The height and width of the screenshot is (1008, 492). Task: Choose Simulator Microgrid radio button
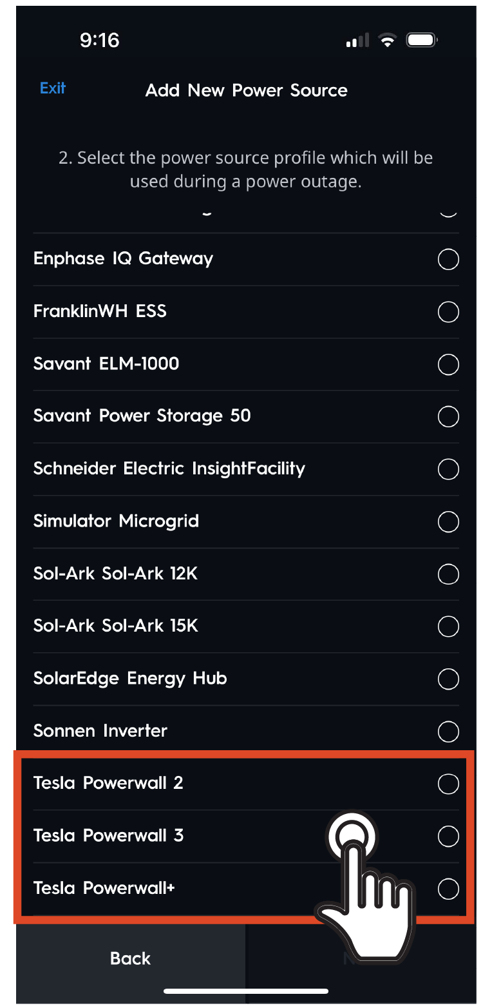tap(448, 521)
